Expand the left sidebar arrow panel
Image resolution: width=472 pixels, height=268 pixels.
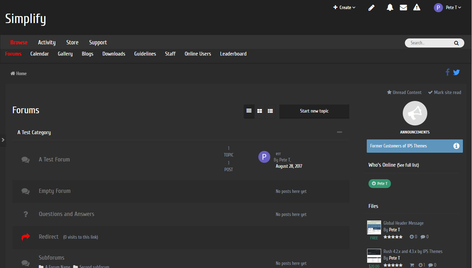click(x=3, y=140)
